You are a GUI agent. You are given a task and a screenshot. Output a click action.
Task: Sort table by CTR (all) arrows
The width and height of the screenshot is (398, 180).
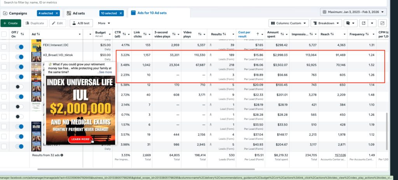pyautogui.click(x=124, y=34)
